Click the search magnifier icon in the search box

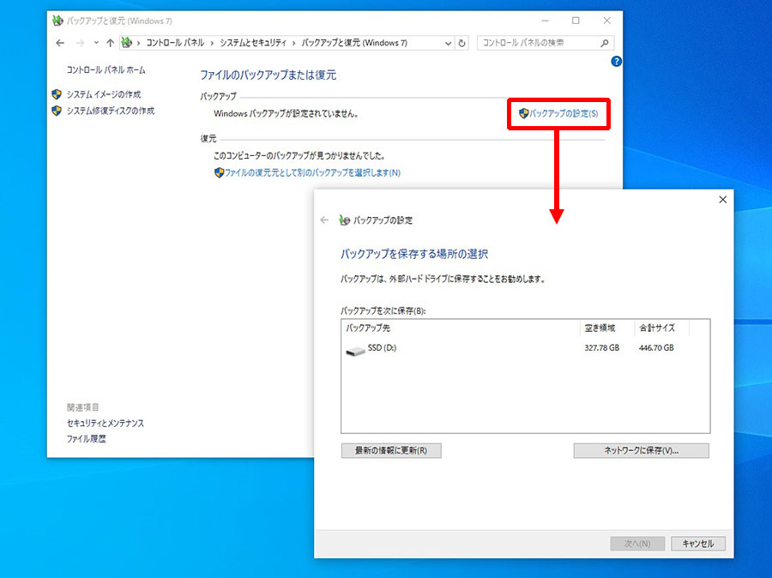[x=605, y=44]
